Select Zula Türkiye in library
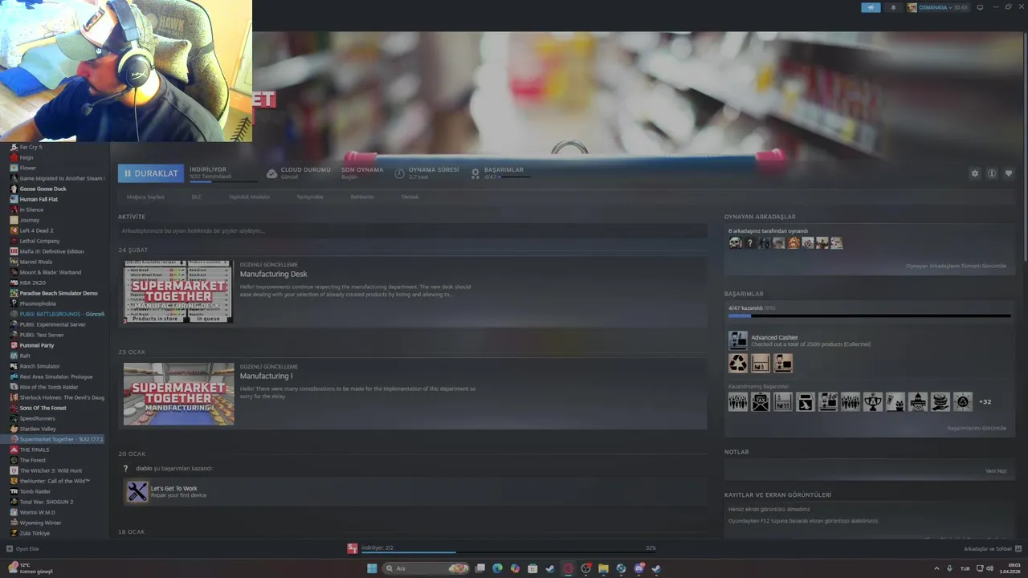1028x578 pixels. coord(35,533)
